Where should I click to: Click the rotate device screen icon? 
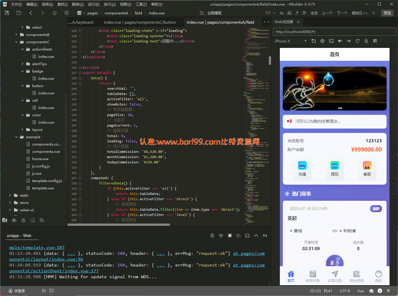pyautogui.click(x=313, y=41)
